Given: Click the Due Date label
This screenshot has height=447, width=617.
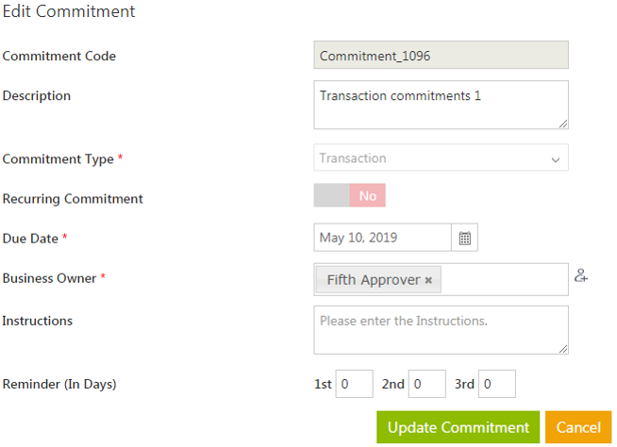Looking at the screenshot, I should 30,239.
